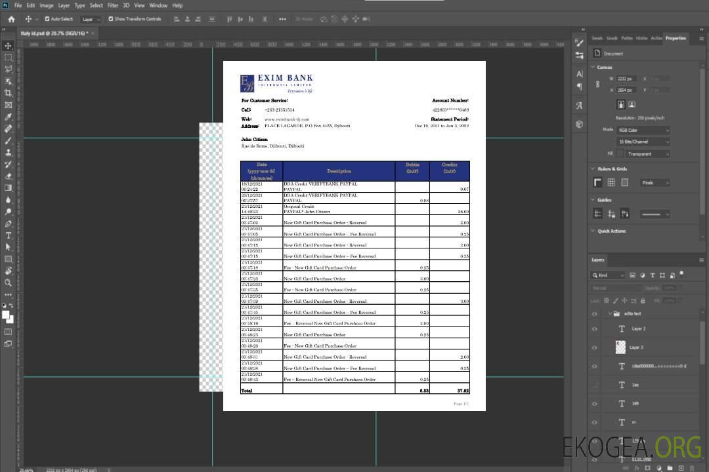
Task: Click the canvas width input field
Action: point(626,79)
